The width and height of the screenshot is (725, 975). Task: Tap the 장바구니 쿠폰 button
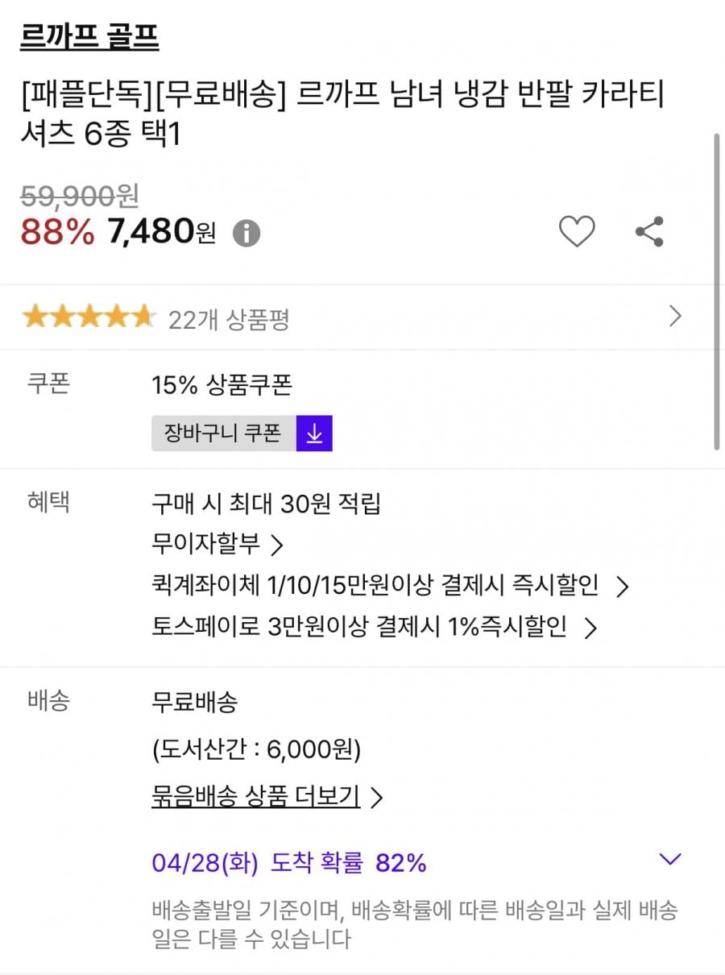(x=223, y=434)
